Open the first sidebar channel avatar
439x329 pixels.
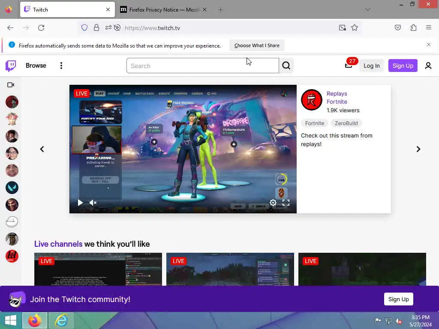pos(12,102)
